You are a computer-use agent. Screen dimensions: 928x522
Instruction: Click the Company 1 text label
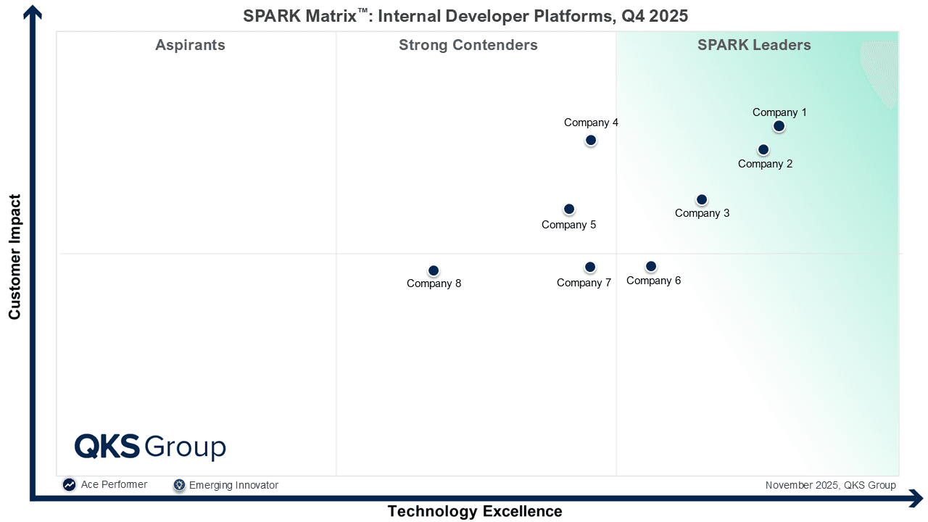(779, 112)
